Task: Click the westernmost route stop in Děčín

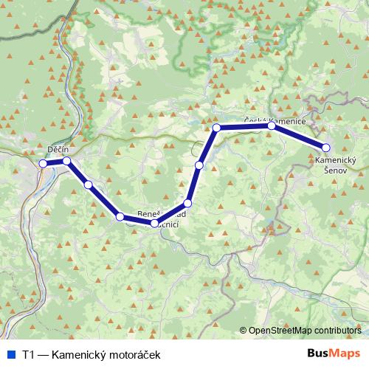Action: pos(43,163)
